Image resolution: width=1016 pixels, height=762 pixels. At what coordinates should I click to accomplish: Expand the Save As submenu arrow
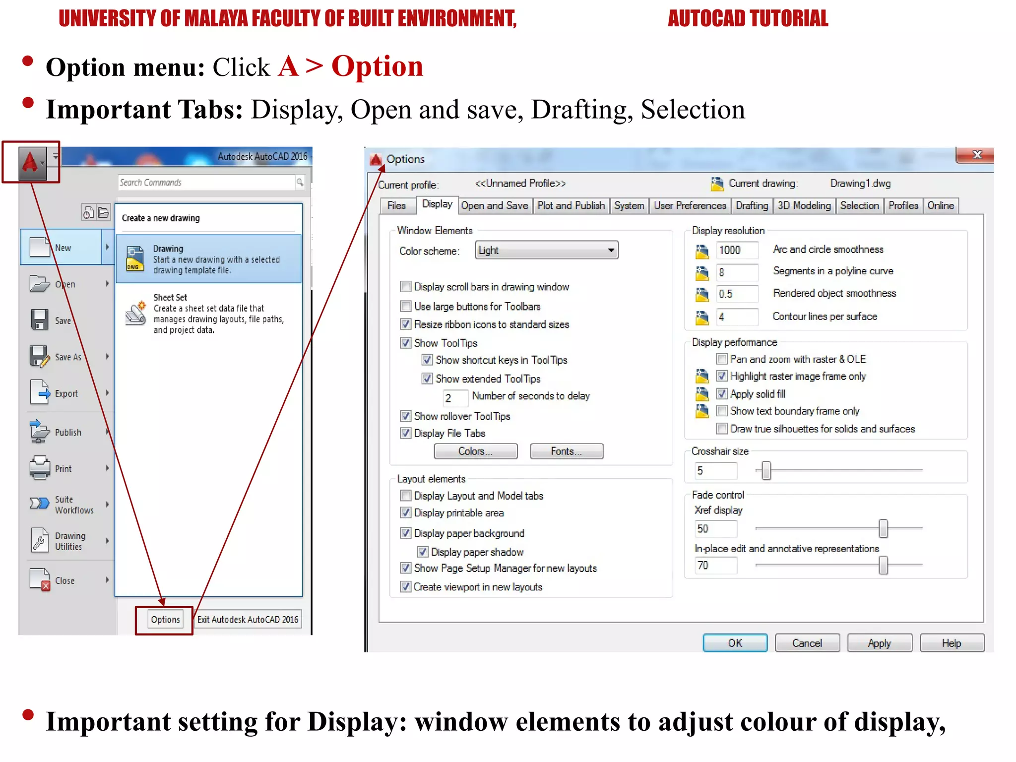[x=107, y=356]
